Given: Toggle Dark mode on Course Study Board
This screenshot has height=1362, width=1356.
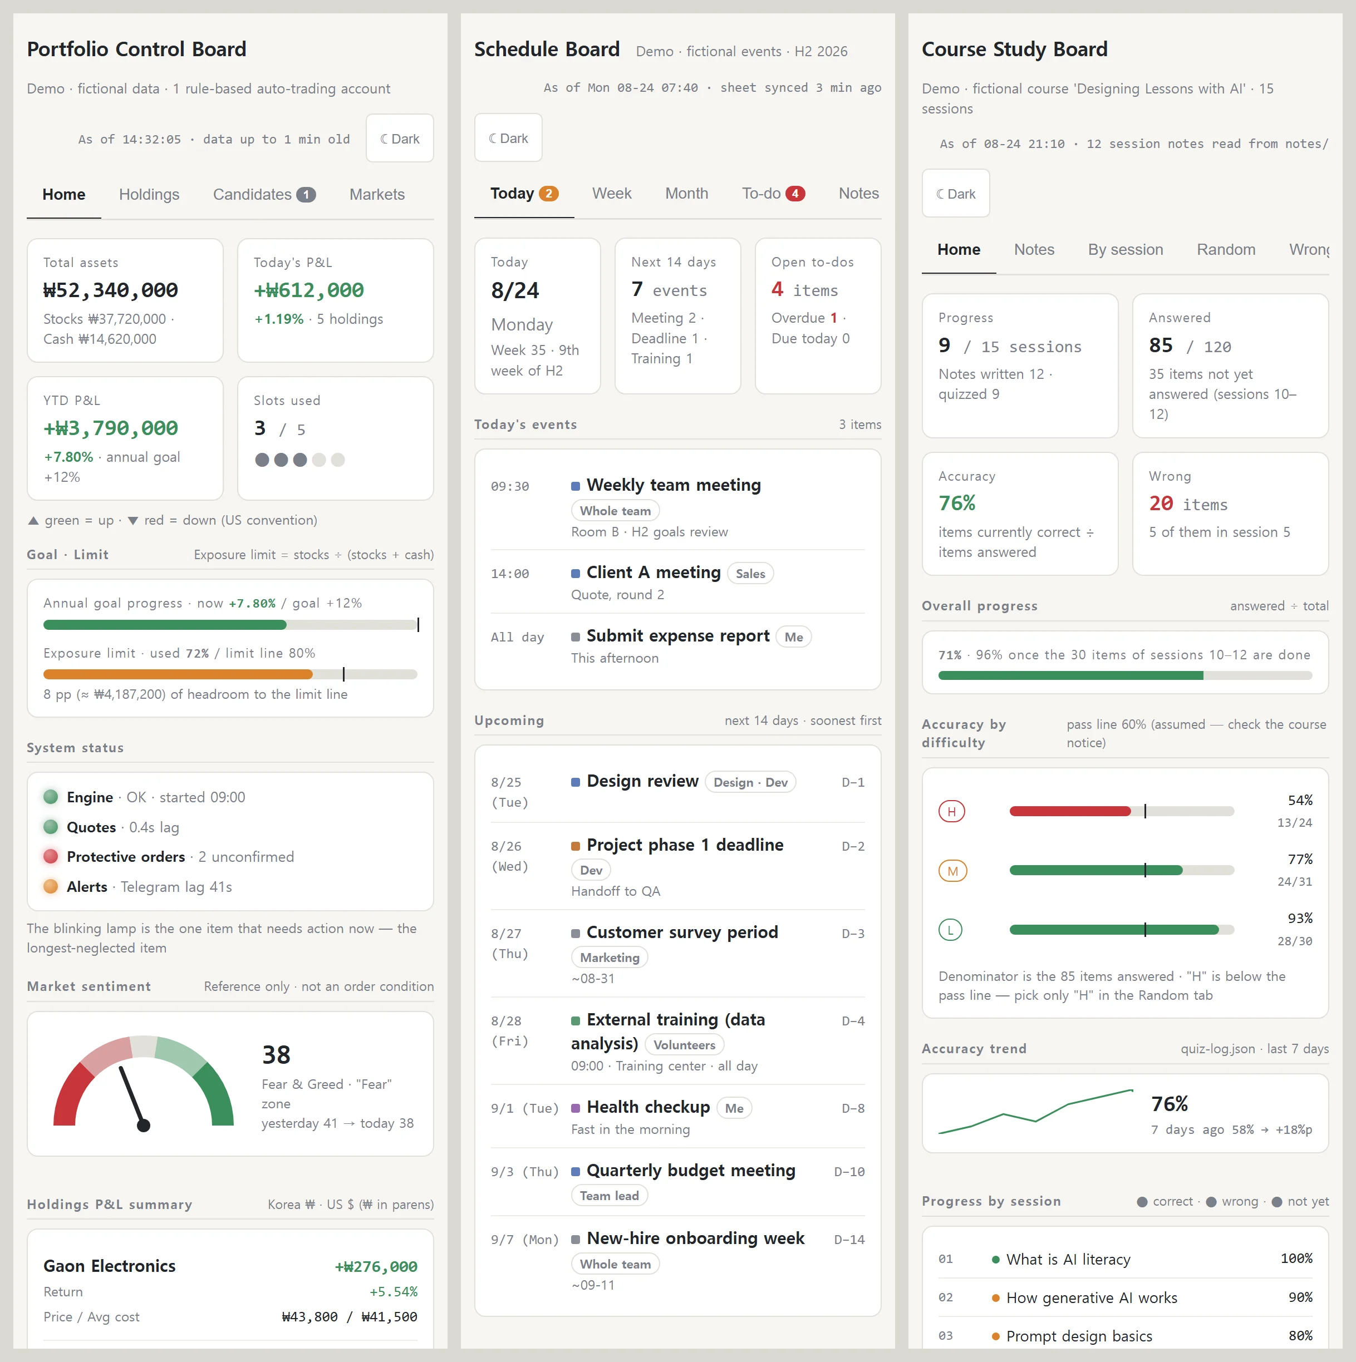Looking at the screenshot, I should pos(955,193).
